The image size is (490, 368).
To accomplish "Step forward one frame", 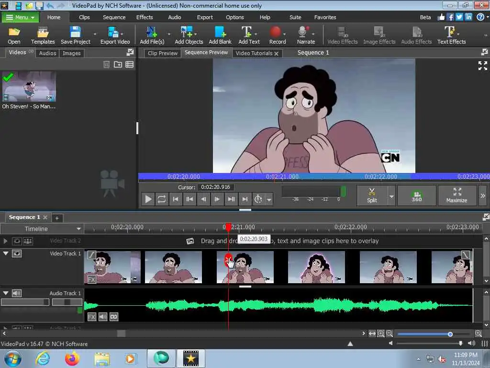I will click(217, 199).
